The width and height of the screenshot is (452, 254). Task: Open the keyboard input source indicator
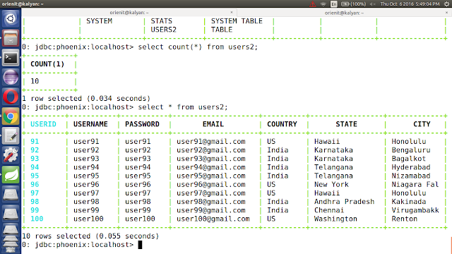pyautogui.click(x=334, y=4)
